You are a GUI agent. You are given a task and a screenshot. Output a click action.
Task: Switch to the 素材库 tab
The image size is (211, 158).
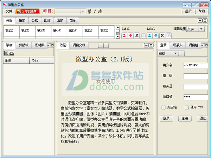[x=39, y=45]
